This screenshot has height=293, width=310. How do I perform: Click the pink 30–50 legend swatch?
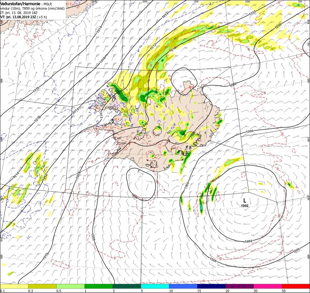(x=268, y=286)
